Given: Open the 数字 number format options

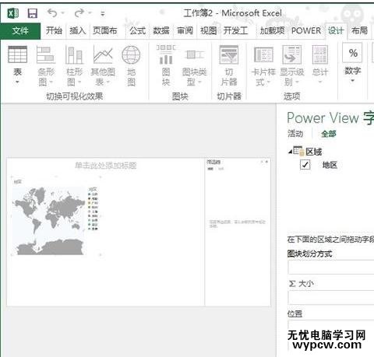Looking at the screenshot, I should point(352,64).
